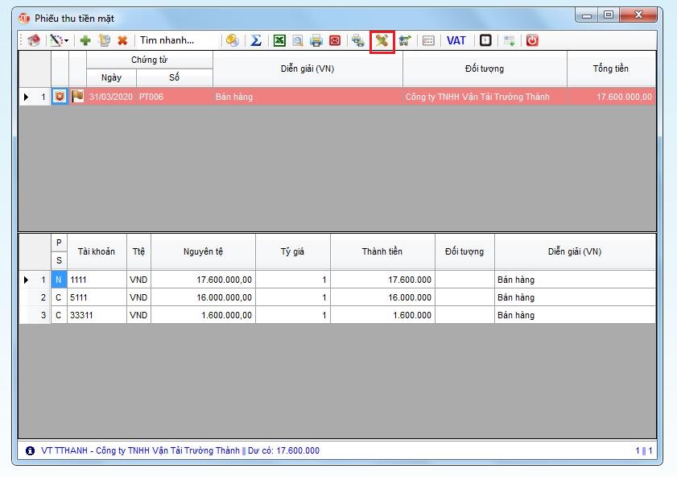Screen dimensions: 677x477
Task: Click the red power exit icon
Action: (532, 40)
